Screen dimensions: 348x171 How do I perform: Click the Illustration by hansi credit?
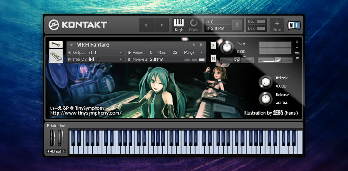[x=271, y=113]
